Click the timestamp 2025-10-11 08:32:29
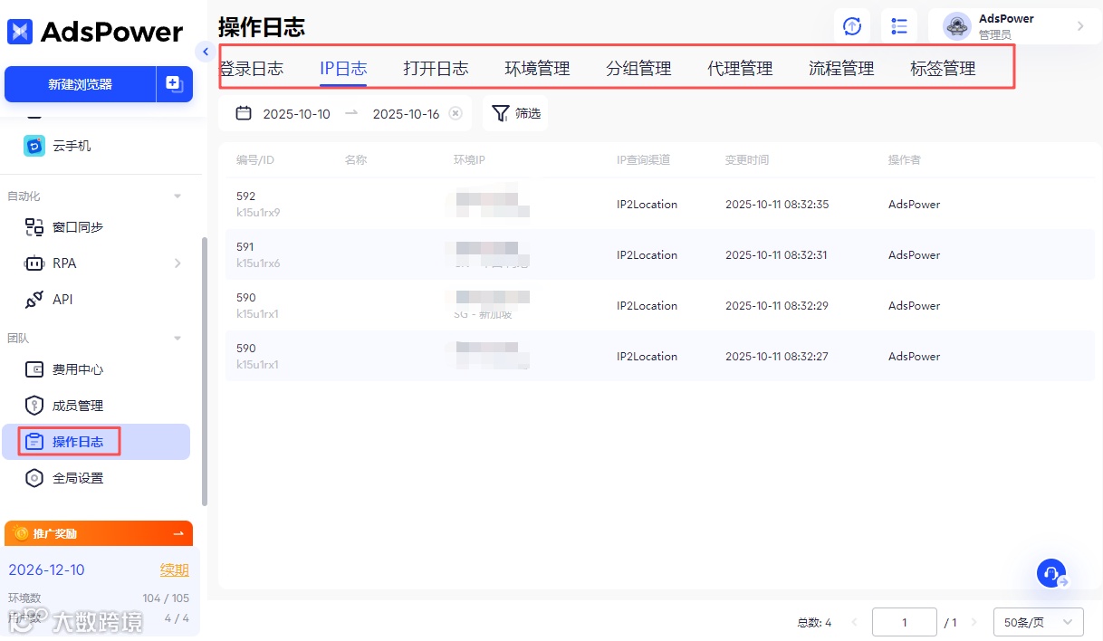 (777, 306)
